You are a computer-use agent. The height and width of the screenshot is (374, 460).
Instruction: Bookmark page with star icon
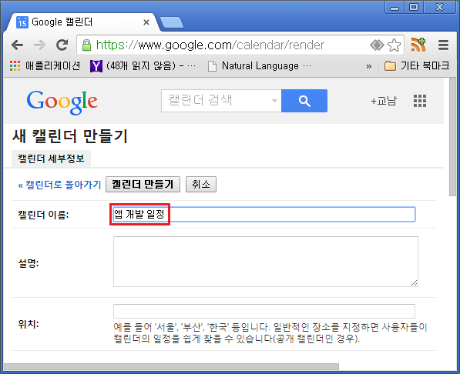coord(394,45)
